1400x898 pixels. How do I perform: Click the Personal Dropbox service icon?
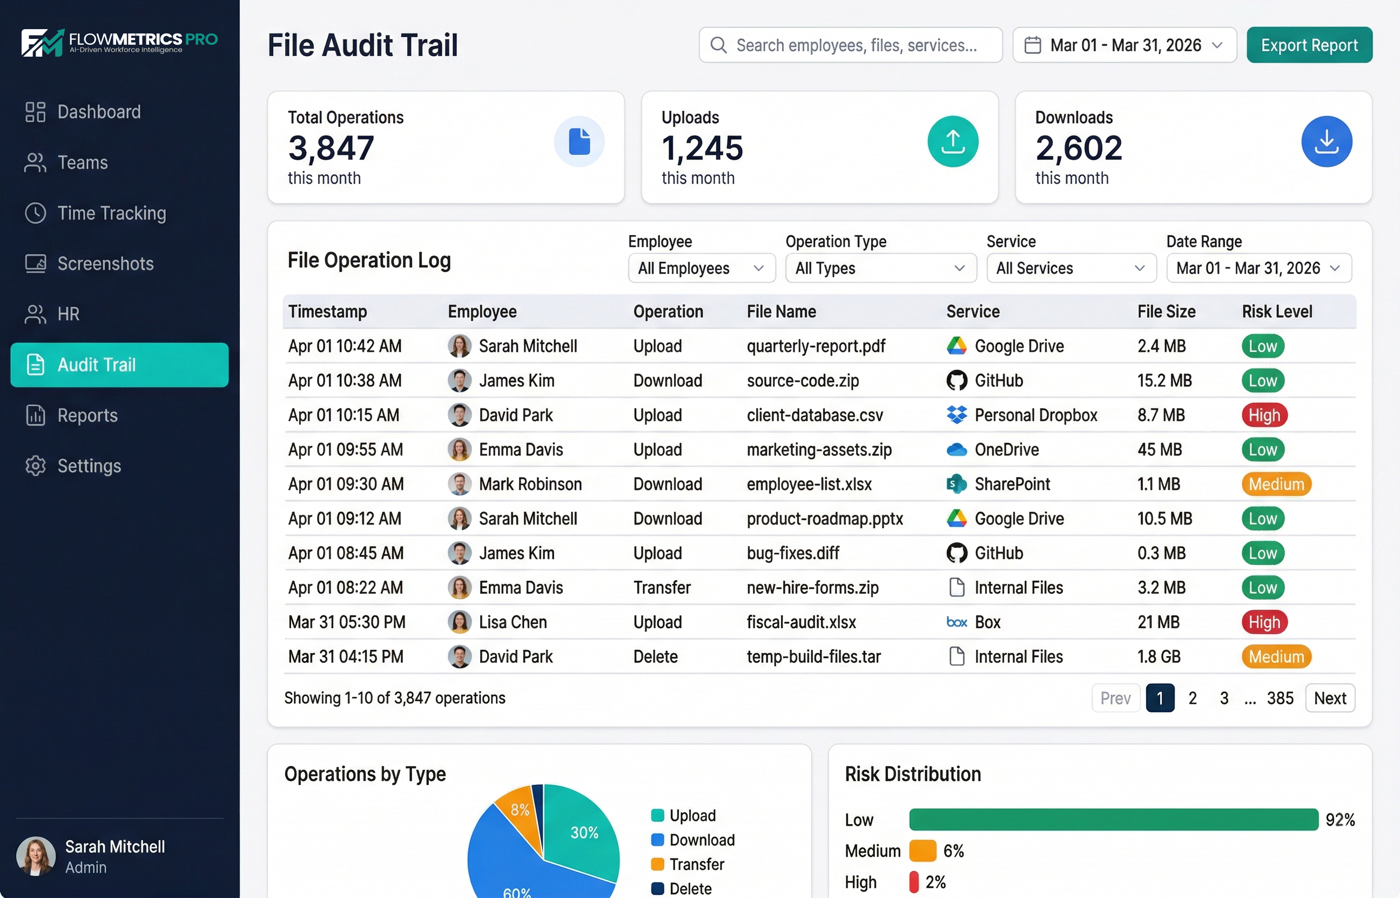coord(957,415)
